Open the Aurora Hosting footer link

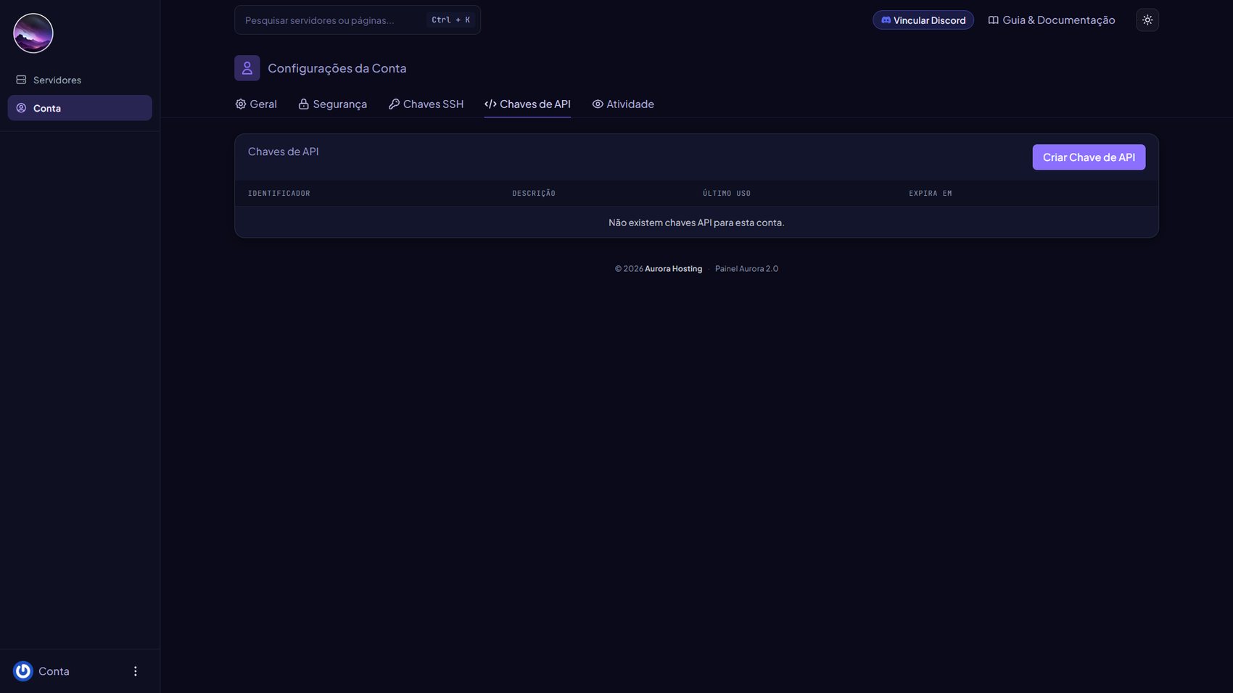[x=673, y=269]
